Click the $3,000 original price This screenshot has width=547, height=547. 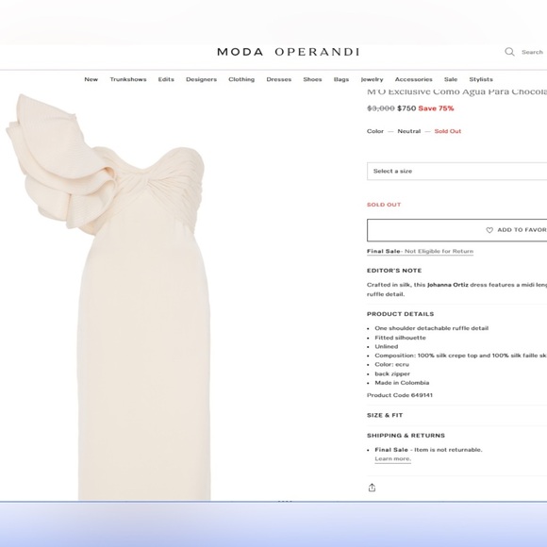tap(381, 108)
